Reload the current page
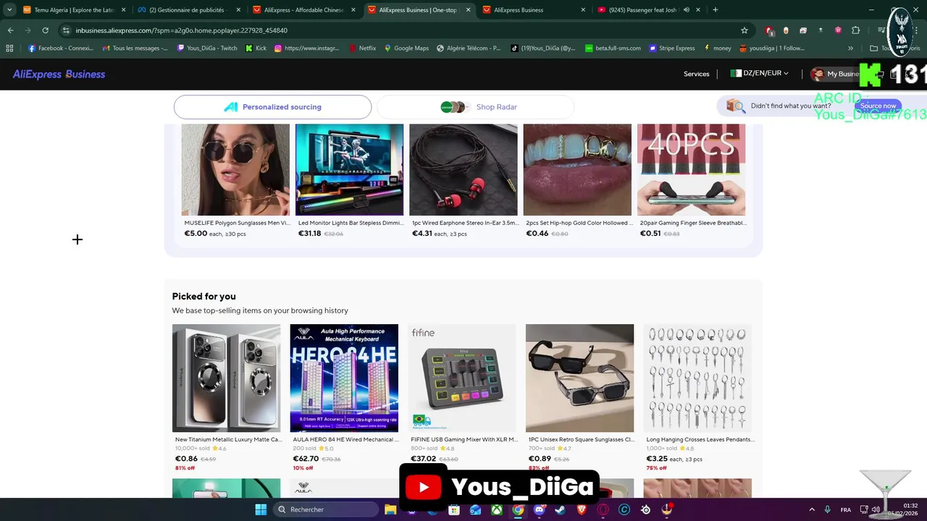The image size is (927, 521). tap(45, 30)
